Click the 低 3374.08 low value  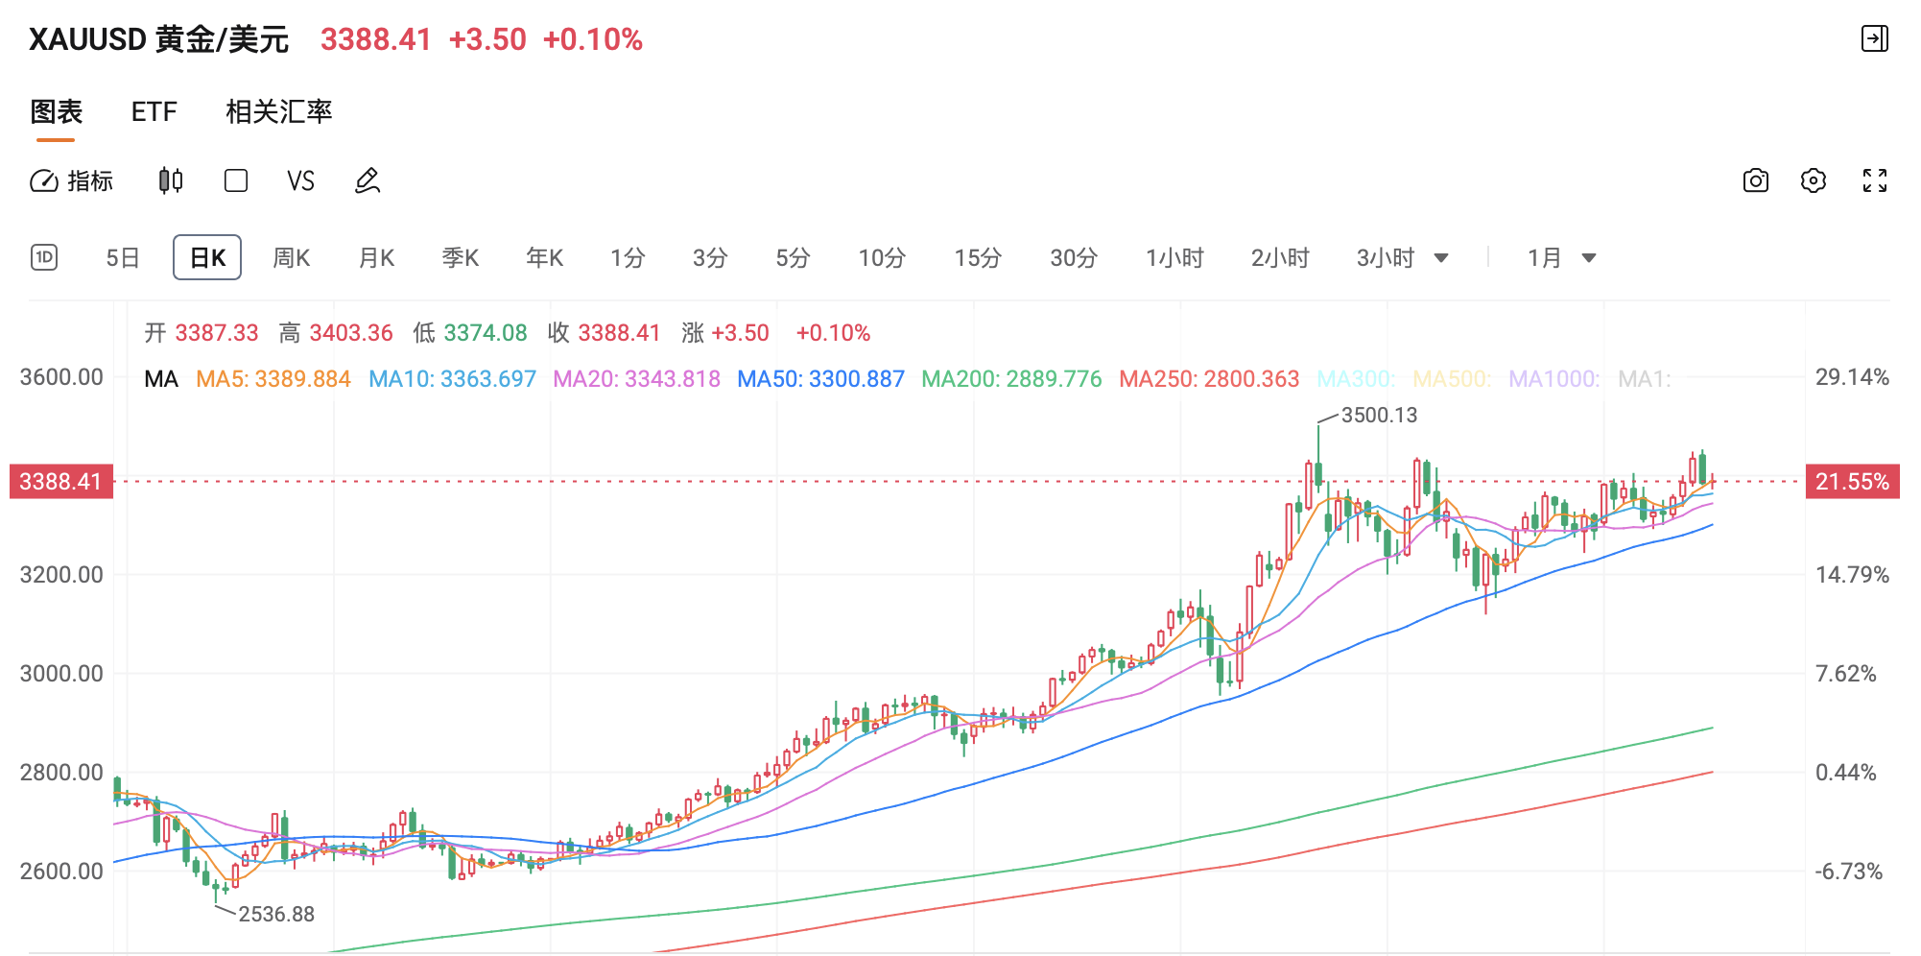[470, 333]
